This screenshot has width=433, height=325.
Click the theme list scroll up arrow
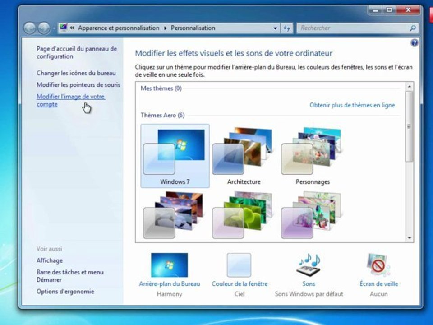pyautogui.click(x=410, y=87)
